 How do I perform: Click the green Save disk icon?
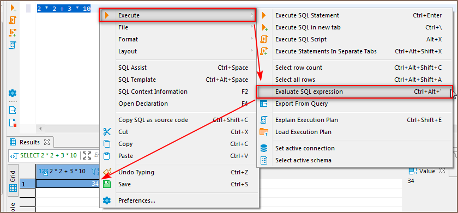pyautogui.click(x=107, y=184)
